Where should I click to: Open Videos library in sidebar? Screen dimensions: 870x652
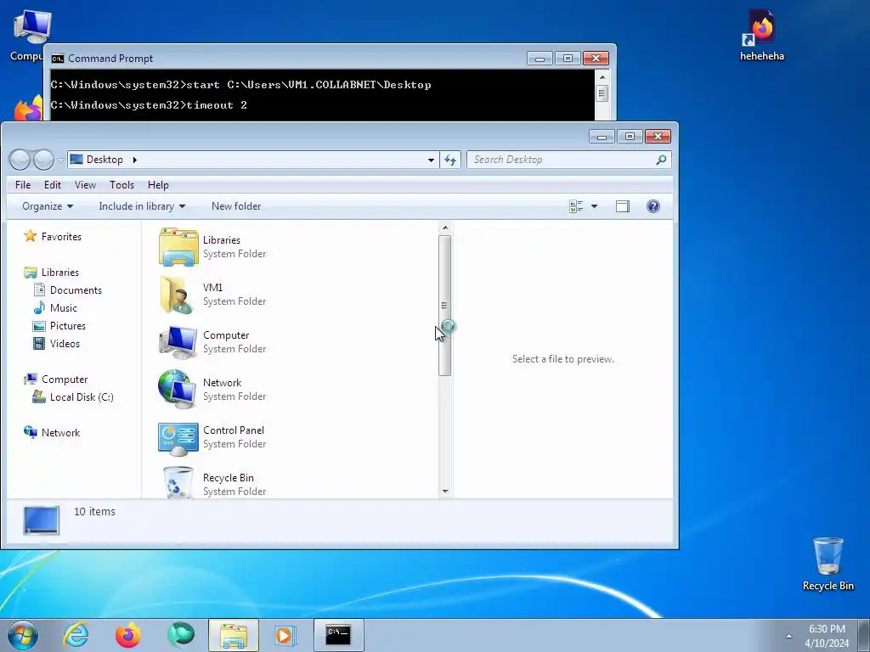tap(65, 343)
